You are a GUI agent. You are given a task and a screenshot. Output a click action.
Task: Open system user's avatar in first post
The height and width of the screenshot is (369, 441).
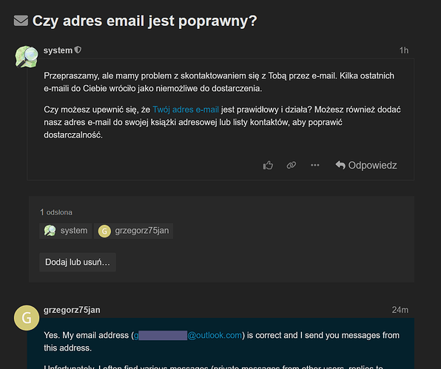27,57
